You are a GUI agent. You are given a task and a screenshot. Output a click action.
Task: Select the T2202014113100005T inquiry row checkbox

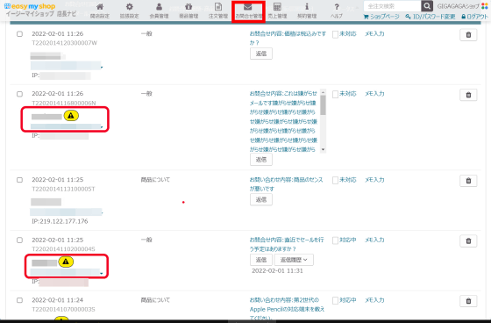pyautogui.click(x=19, y=180)
